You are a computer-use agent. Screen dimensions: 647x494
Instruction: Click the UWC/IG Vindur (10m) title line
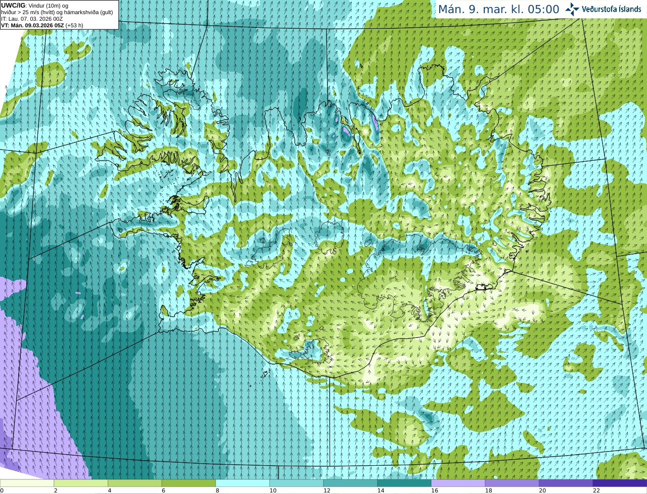[x=36, y=6]
